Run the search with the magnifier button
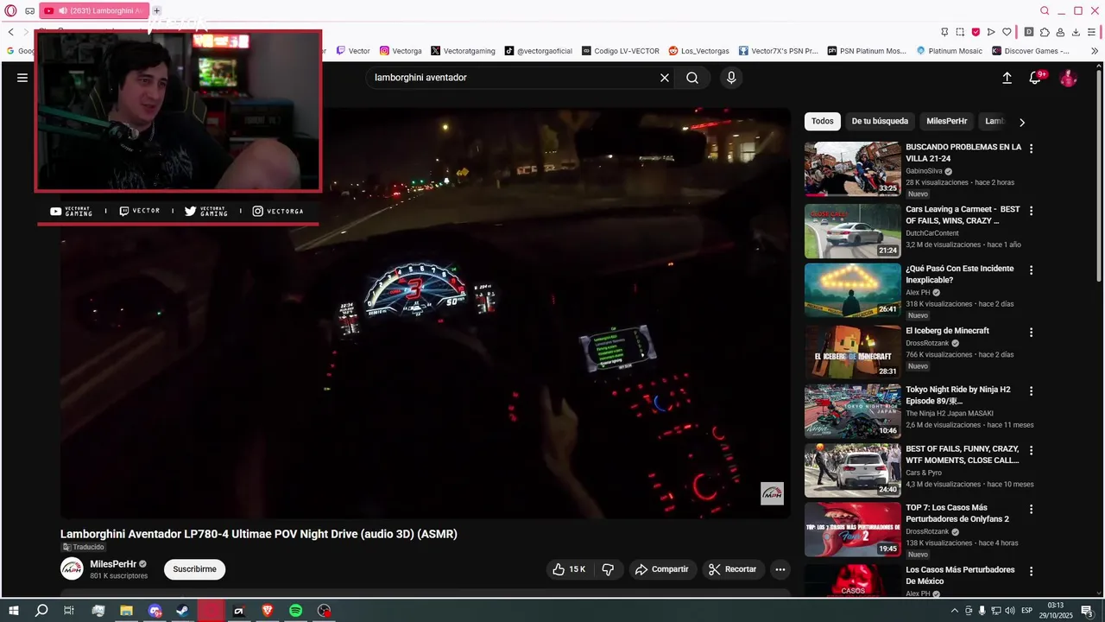The width and height of the screenshot is (1105, 622). [692, 78]
